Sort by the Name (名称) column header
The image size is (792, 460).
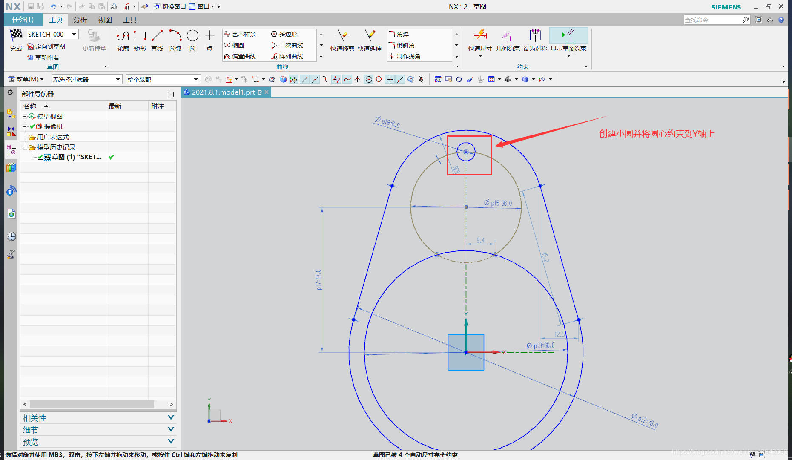(x=63, y=106)
